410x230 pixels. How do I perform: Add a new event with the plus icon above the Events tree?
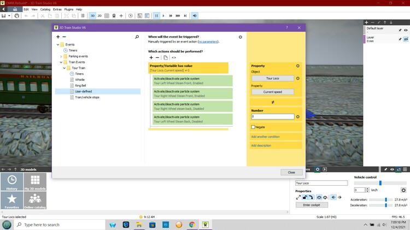click(x=58, y=37)
